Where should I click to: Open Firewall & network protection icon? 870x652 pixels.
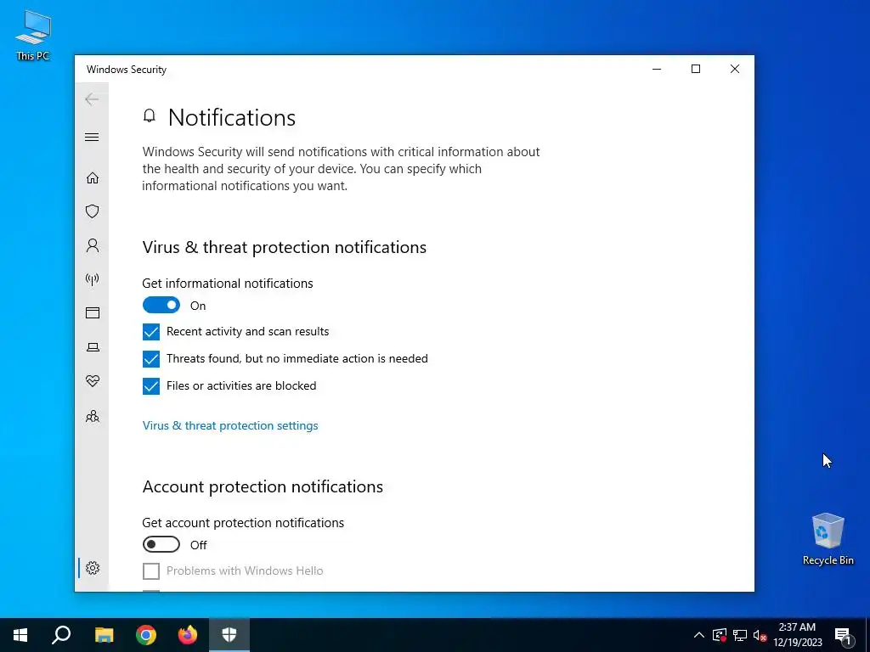(x=92, y=278)
